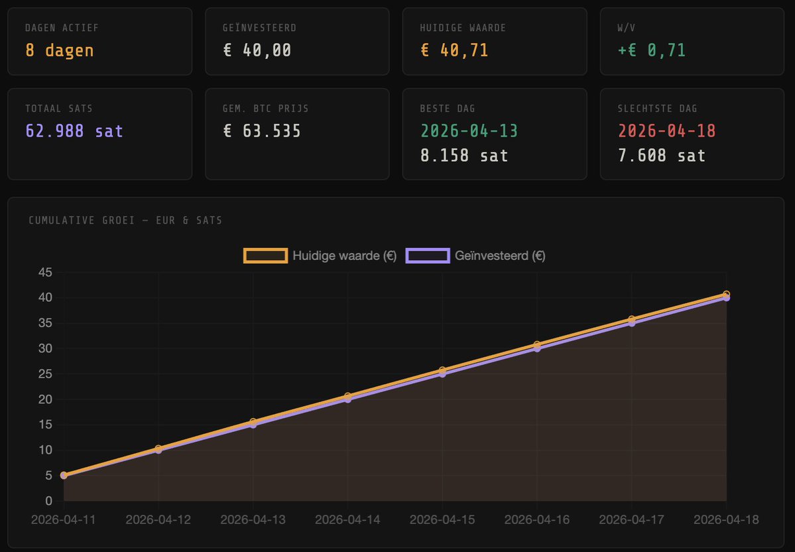
Task: Click y-axis tick label 15
Action: click(46, 425)
